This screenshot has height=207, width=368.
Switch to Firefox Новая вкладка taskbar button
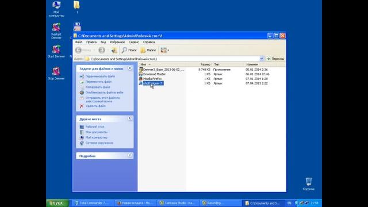point(135,203)
